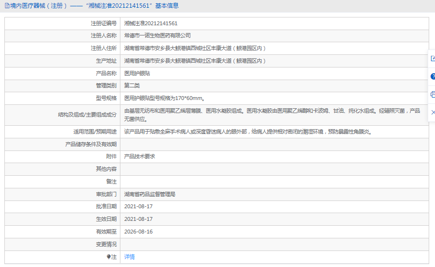
Task: Click the edit/feedback pencil icon in side panel
Action: (x=432, y=59)
